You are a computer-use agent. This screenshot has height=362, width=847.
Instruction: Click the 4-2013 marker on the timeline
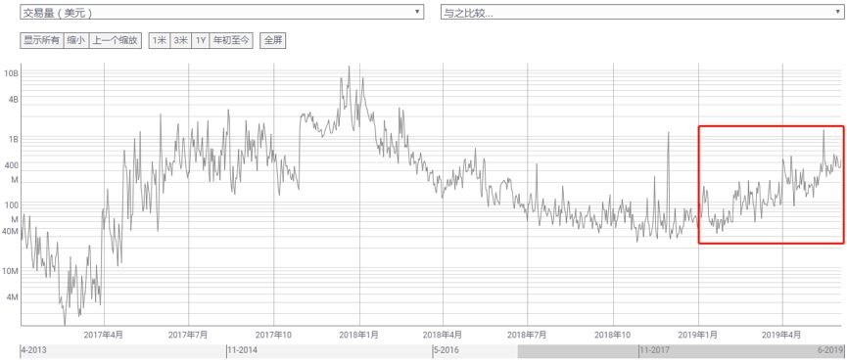34,350
